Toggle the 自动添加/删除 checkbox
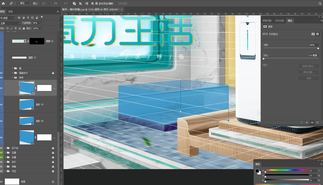Viewport: 323px width, 185px height. 96,4
